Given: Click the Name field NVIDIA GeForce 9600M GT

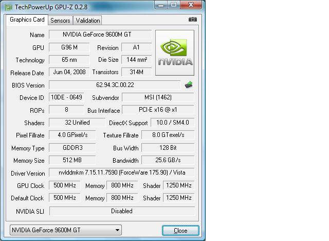Looking at the screenshot, I should pos(100,35).
